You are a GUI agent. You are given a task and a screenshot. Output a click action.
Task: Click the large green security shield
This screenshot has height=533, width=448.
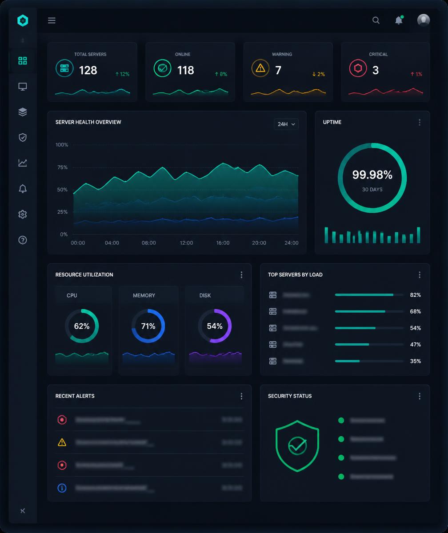pos(297,445)
